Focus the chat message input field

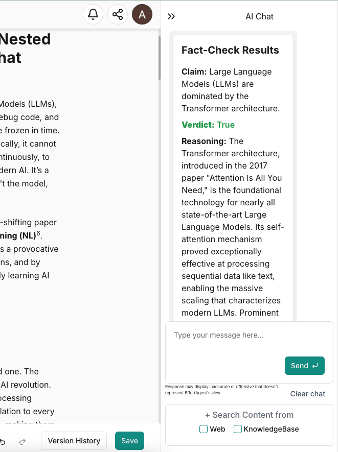click(249, 336)
